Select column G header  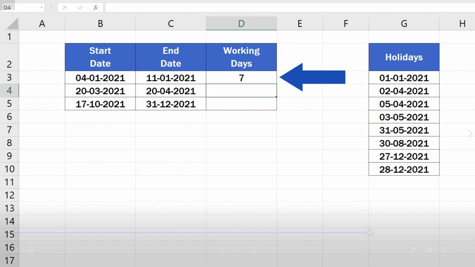click(404, 23)
